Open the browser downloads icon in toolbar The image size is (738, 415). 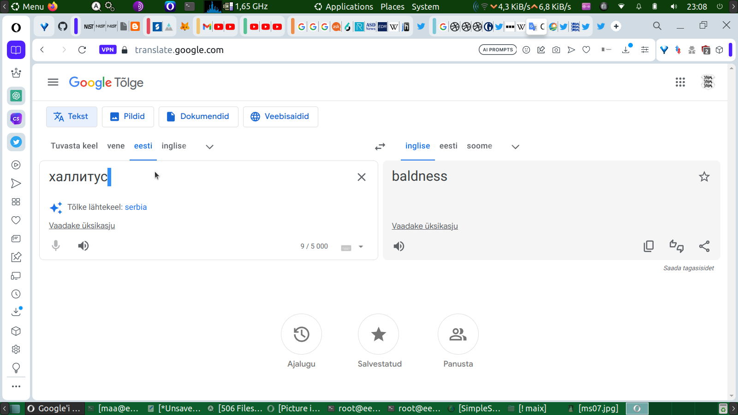(x=626, y=50)
